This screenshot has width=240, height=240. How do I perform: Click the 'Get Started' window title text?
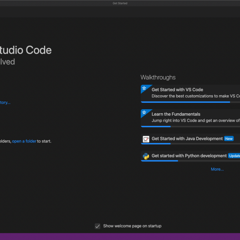point(120,3)
